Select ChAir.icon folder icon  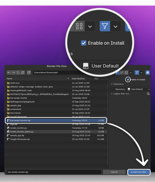8,83
